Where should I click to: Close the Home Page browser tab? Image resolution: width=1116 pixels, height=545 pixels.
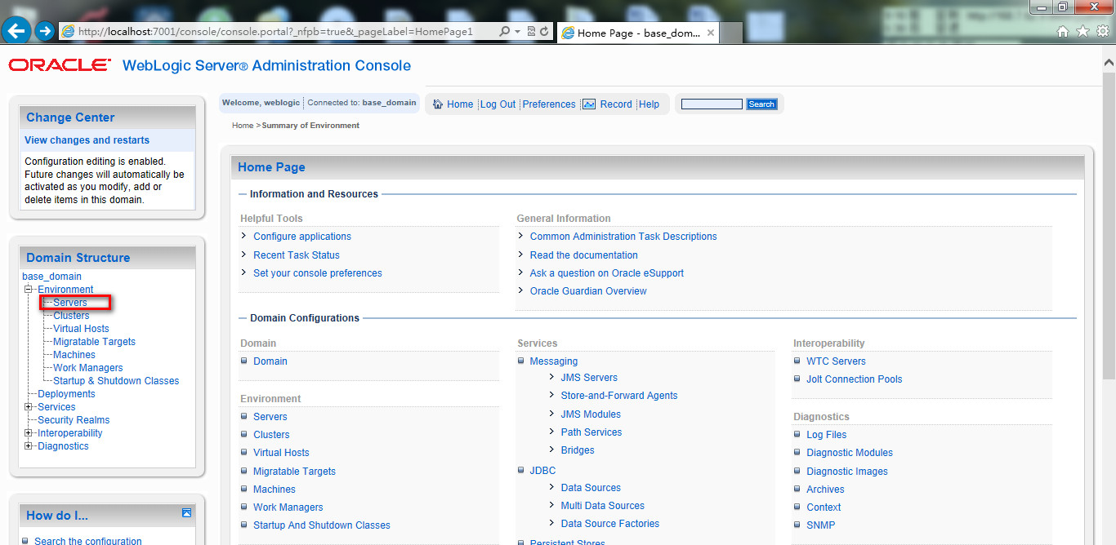click(711, 33)
